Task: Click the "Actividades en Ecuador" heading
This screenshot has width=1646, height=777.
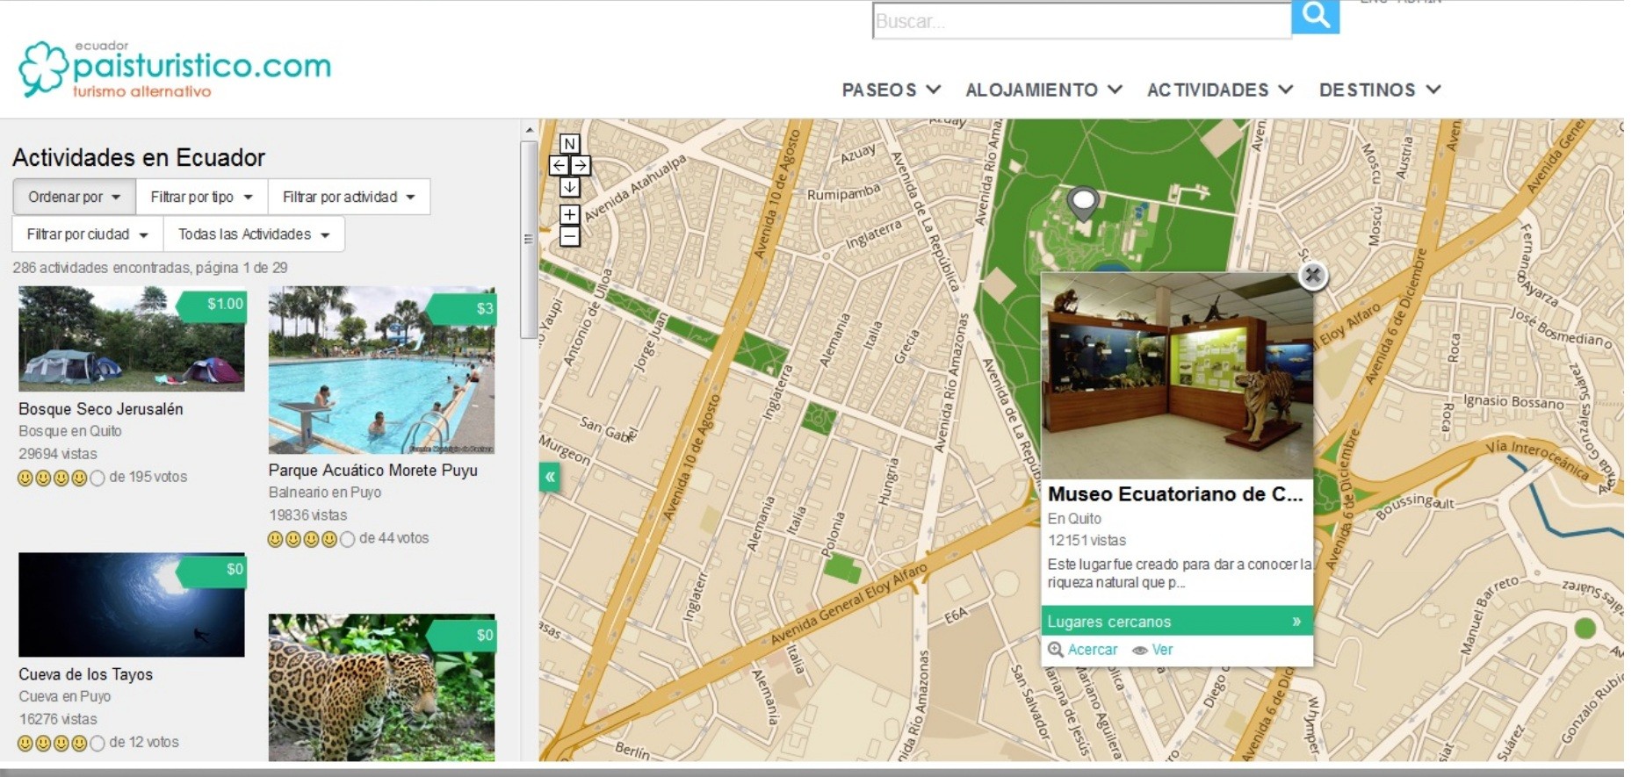Action: (139, 158)
